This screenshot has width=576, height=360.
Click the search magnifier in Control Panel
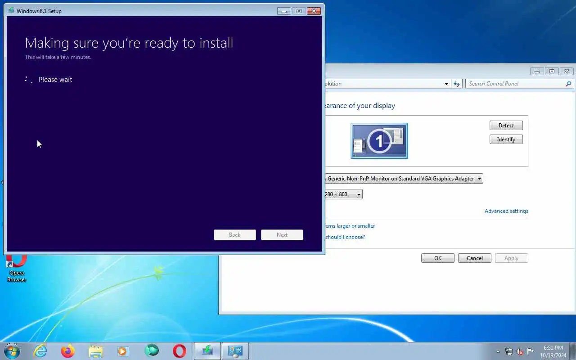[x=568, y=84]
